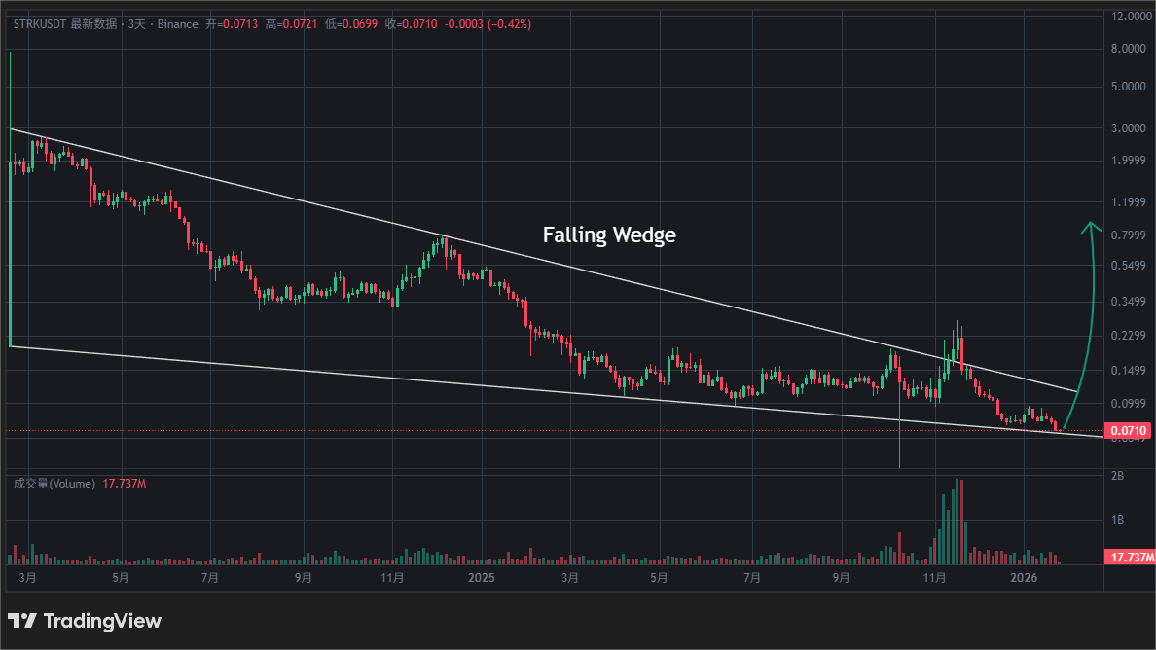Click the red 17.737M volume axis label
Screen dimensions: 1156x650
click(1130, 557)
